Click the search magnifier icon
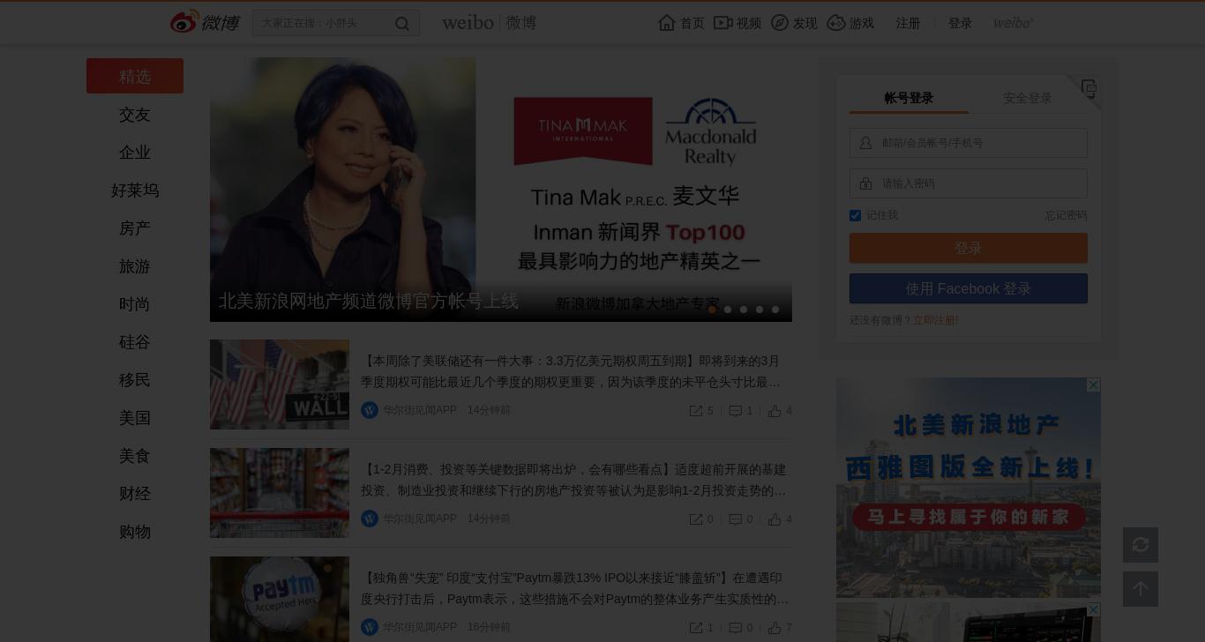 (402, 24)
